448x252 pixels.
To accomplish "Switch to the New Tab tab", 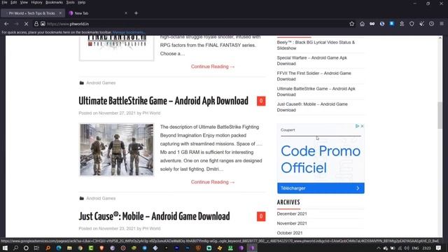I will pos(98,13).
